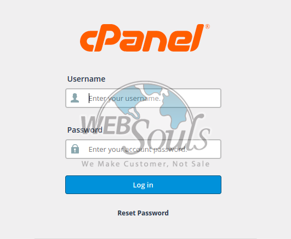Click the registered trademark symbol beside cPanel
Image resolution: width=291 pixels, height=239 pixels.
[x=207, y=26]
